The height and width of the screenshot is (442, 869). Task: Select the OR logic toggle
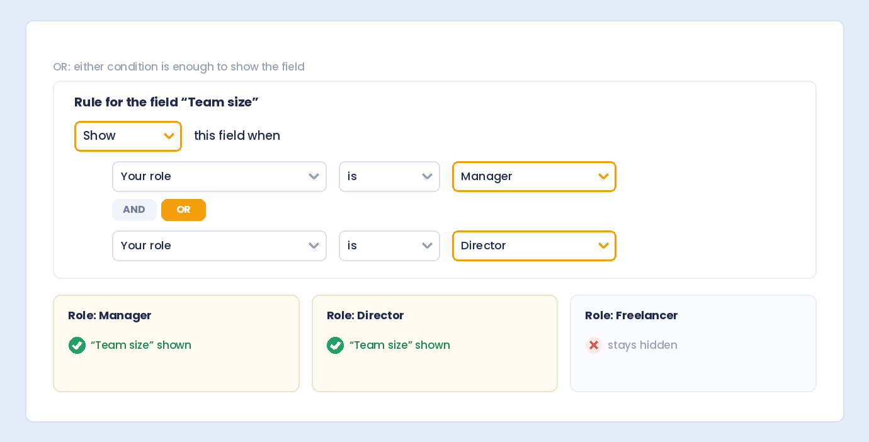click(x=183, y=210)
